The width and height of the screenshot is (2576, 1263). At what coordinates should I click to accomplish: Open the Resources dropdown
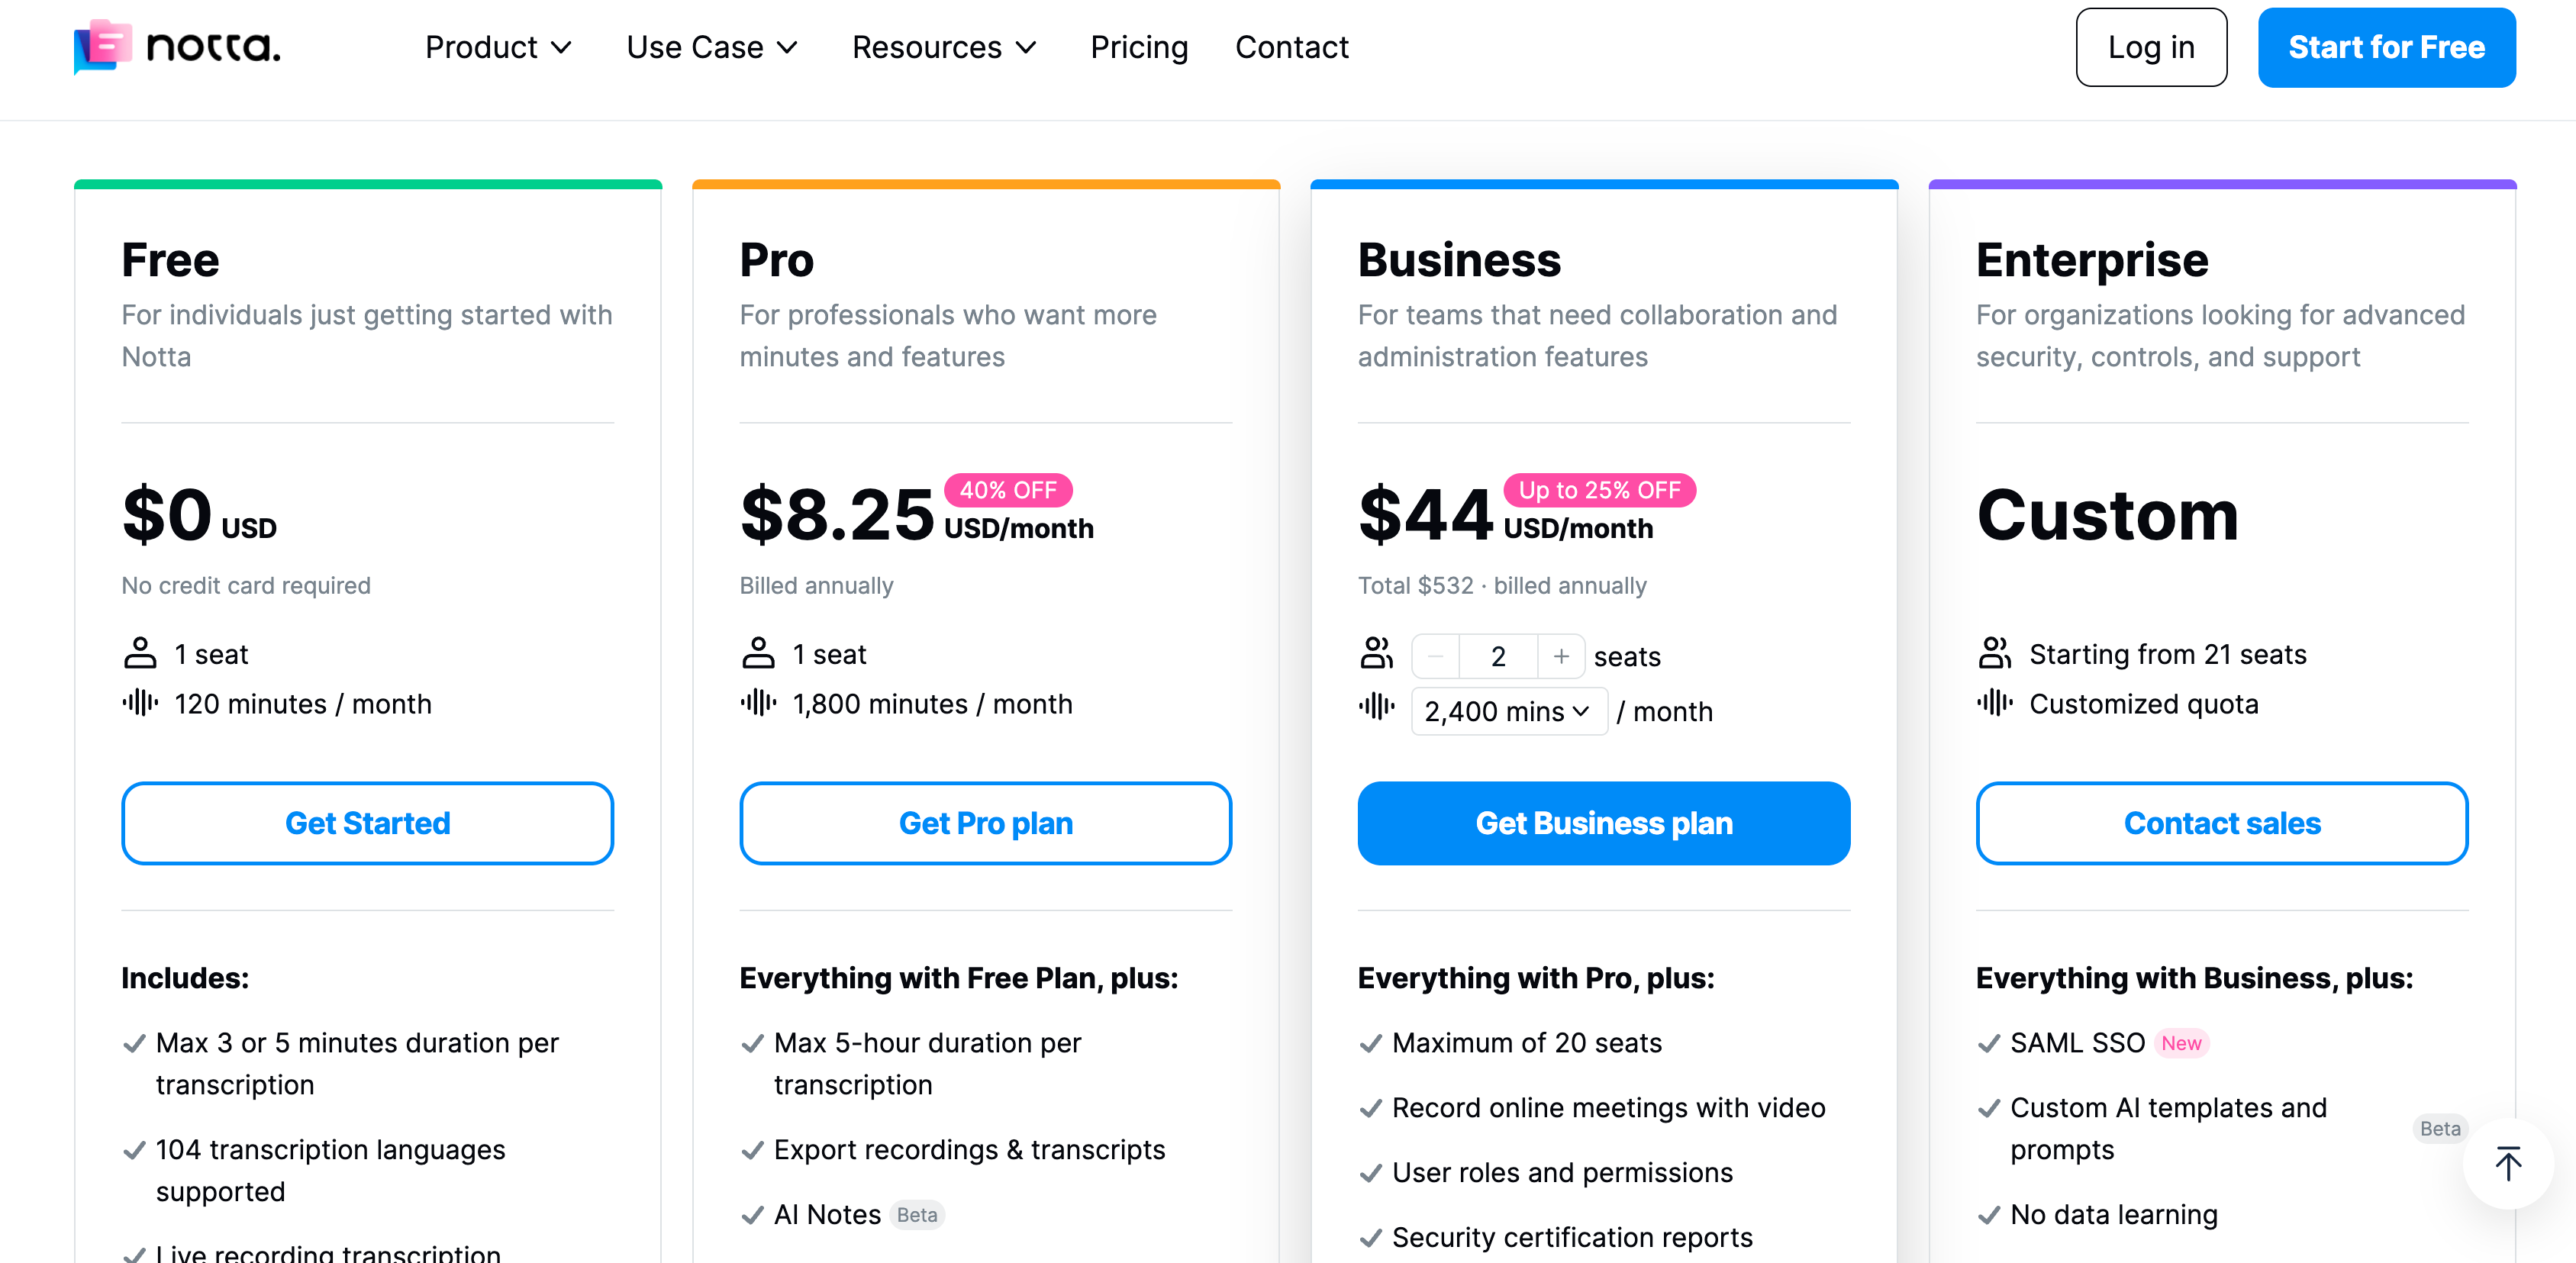pyautogui.click(x=944, y=46)
